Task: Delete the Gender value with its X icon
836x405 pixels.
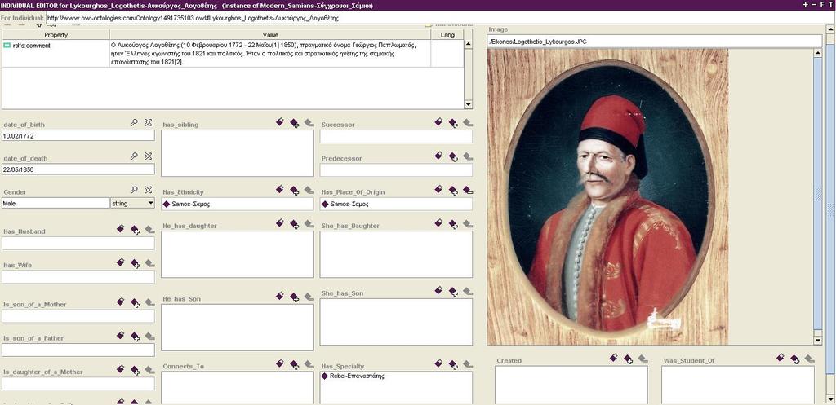Action: point(149,190)
